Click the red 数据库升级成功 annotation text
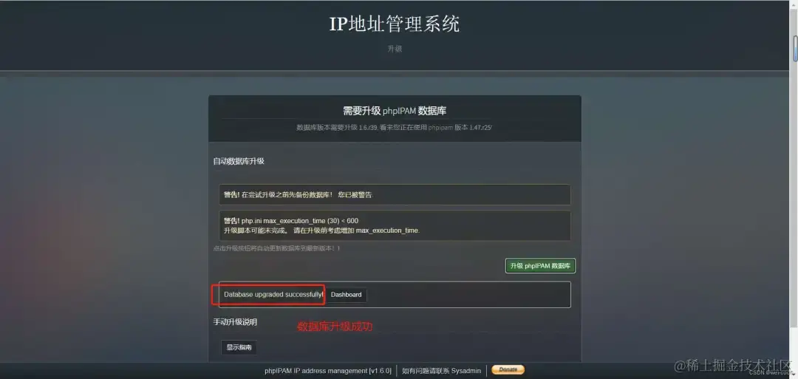 coord(335,327)
